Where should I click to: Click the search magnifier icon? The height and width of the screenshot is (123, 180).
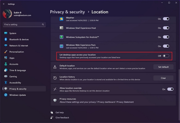43,24
